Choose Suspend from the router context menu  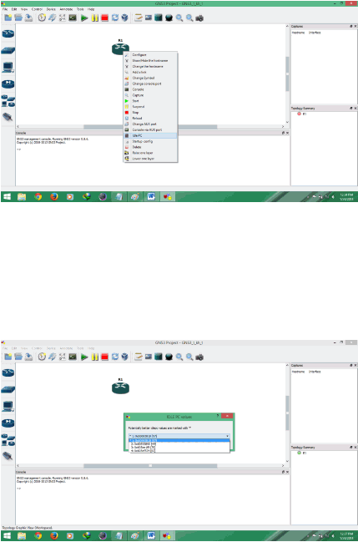(150, 107)
